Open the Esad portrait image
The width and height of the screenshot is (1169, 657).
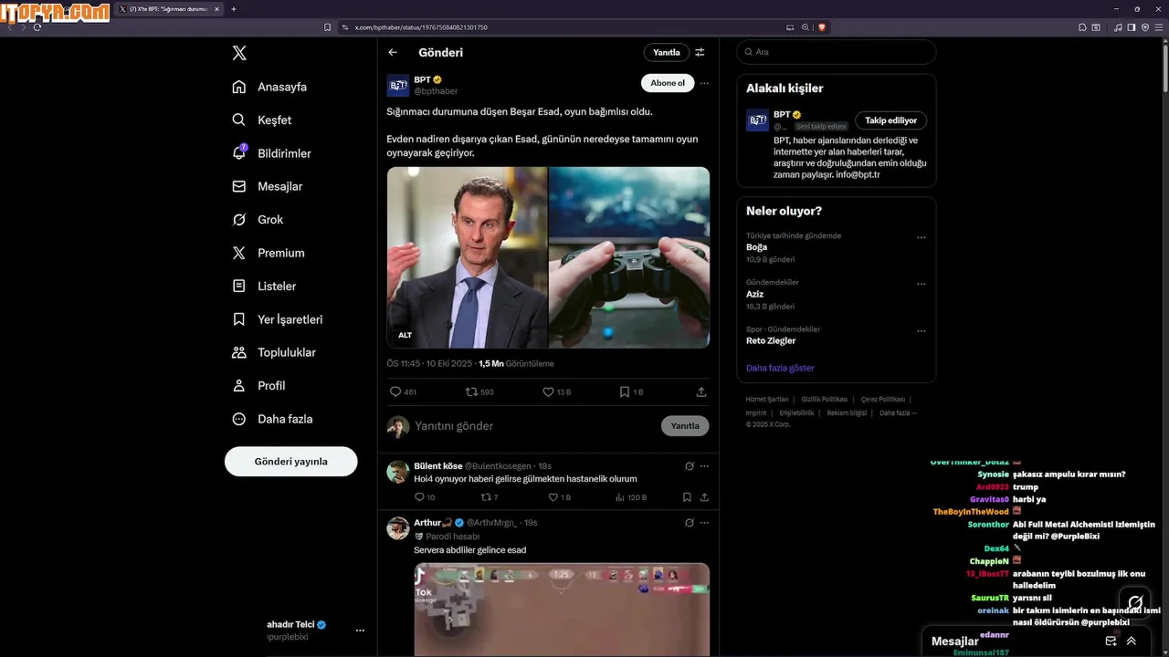tap(467, 257)
